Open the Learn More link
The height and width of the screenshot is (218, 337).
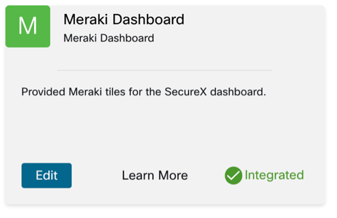coord(155,176)
